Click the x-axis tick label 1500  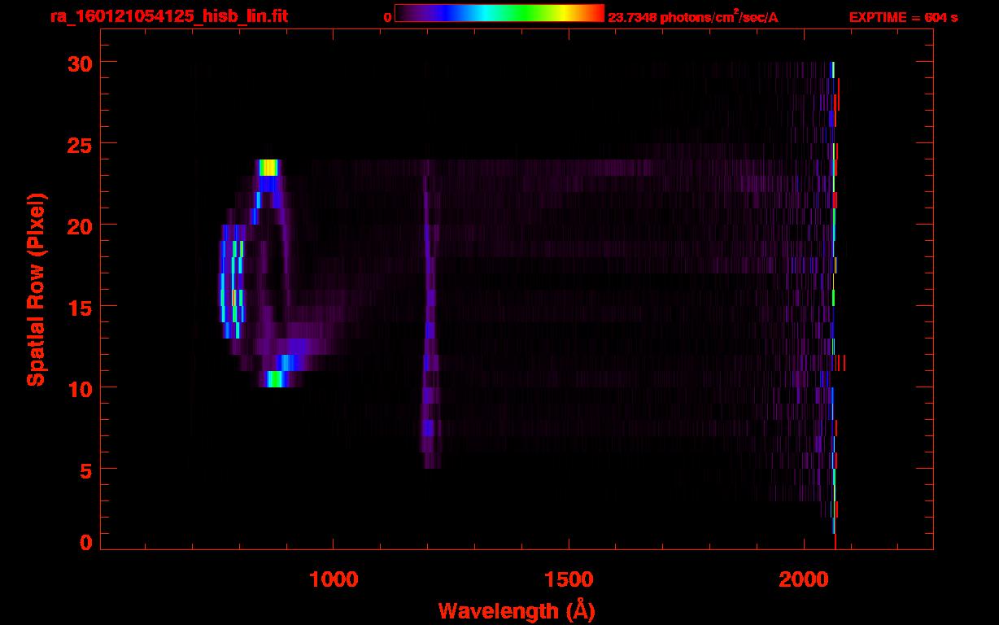(x=569, y=579)
